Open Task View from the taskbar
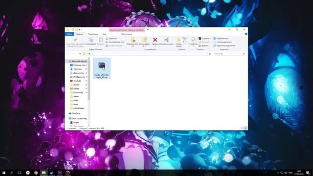The height and width of the screenshot is (176, 313). (20, 173)
